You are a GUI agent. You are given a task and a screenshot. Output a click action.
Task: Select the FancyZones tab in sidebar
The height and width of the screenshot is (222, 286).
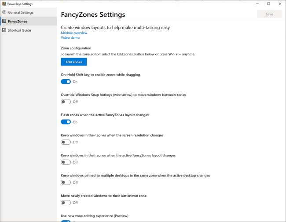click(17, 21)
